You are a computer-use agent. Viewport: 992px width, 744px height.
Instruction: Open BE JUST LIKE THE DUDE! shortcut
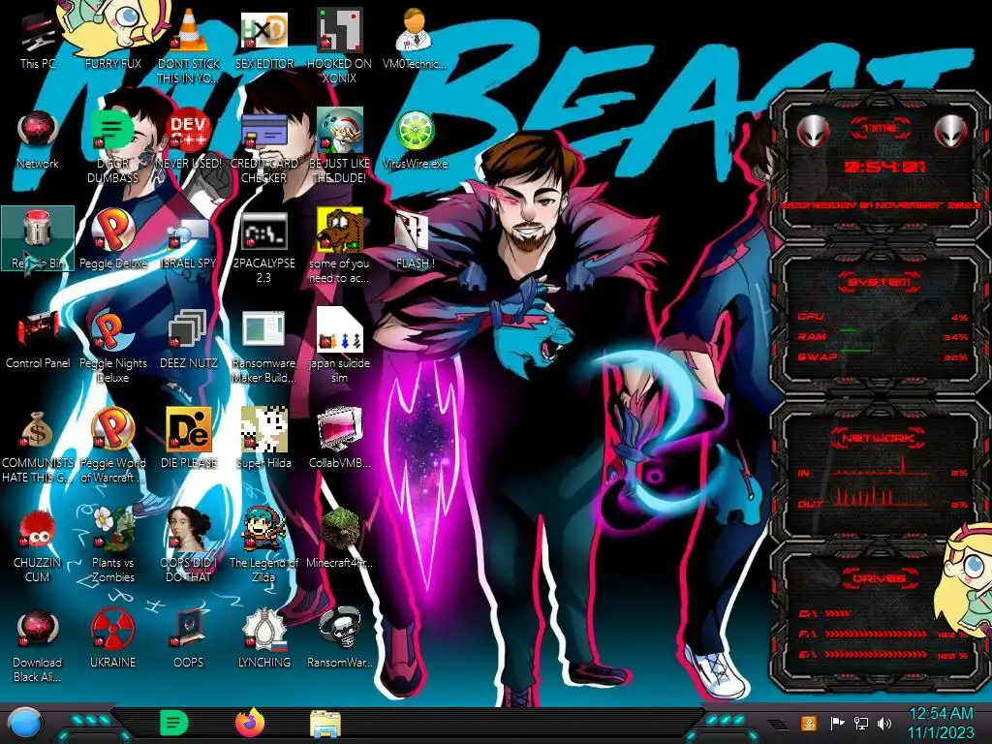point(339,147)
